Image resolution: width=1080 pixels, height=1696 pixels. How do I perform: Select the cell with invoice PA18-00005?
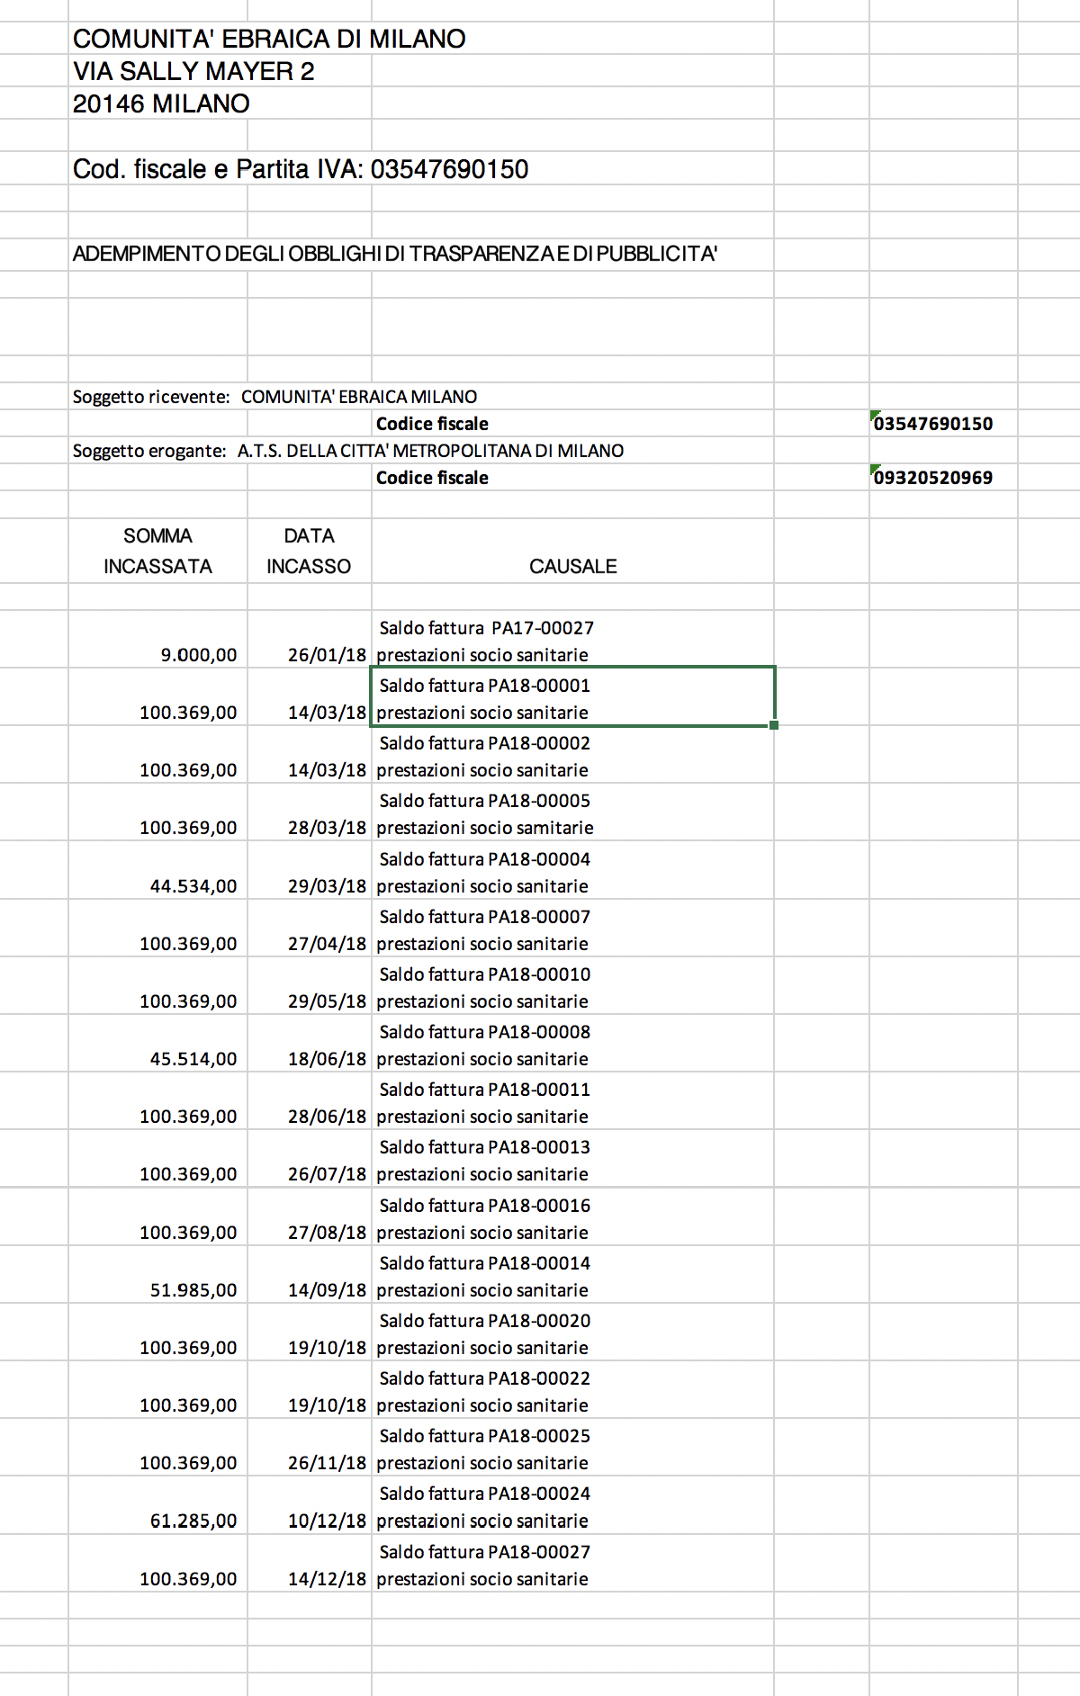pyautogui.click(x=572, y=813)
